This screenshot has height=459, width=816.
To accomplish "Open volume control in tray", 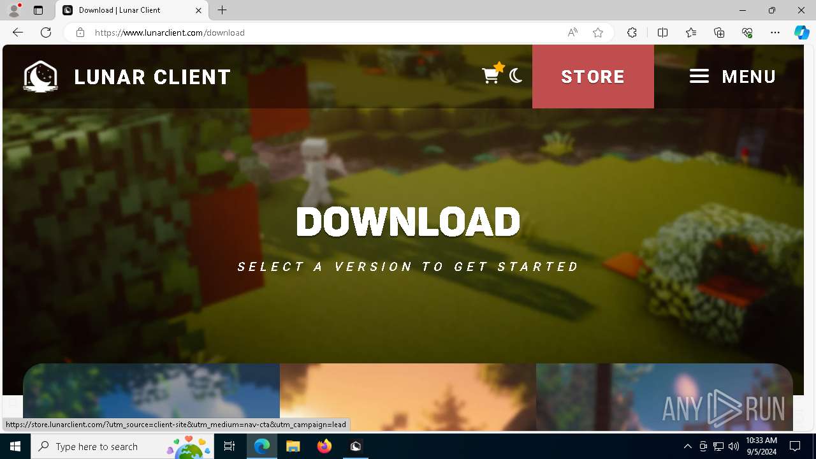I will point(734,446).
